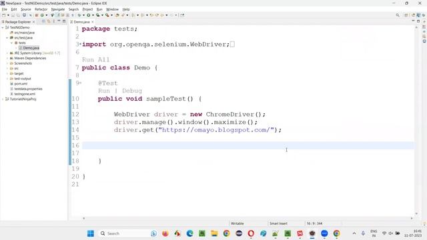427x240 pixels.
Task: Click Collapse All icon in Package Explorer
Action: (x=43, y=21)
